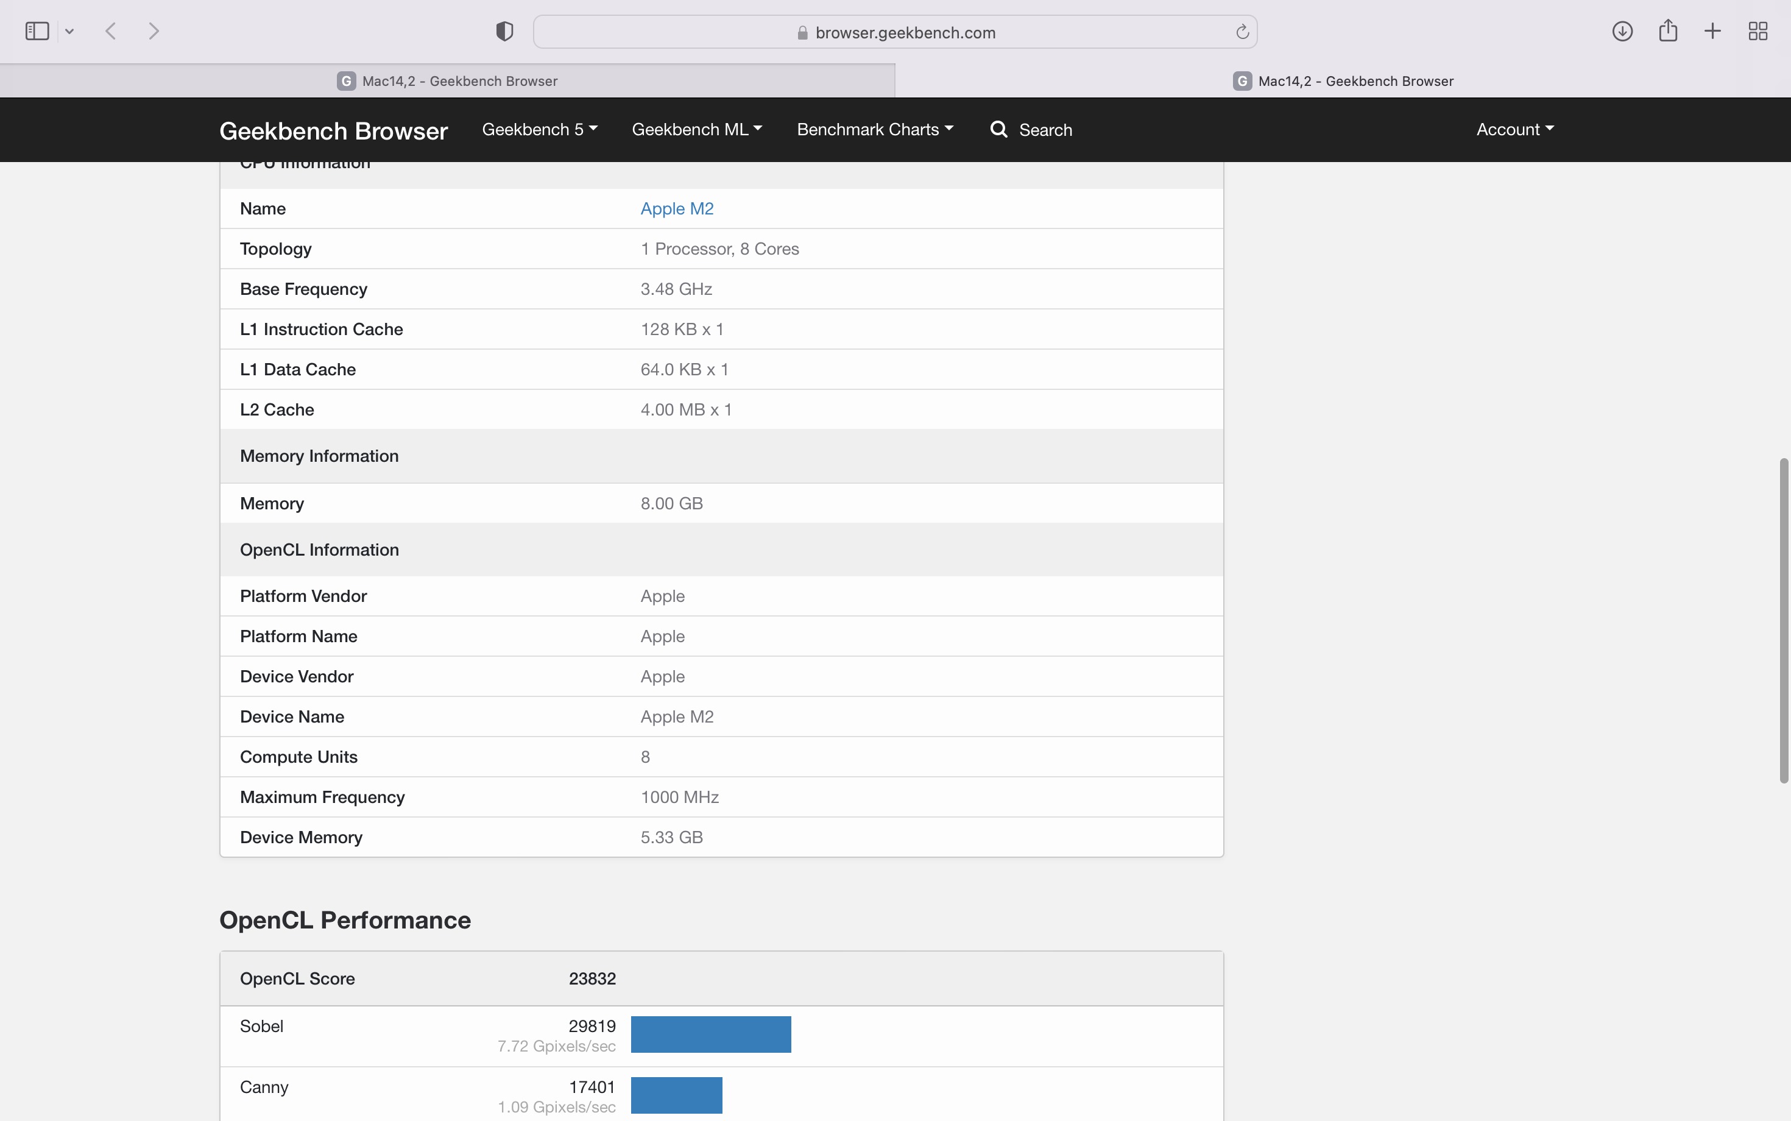Click the 'L1 Instruction Cache' row label
The image size is (1791, 1121).
(321, 329)
